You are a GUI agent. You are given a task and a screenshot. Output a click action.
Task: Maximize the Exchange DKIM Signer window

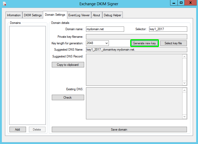point(181,3)
